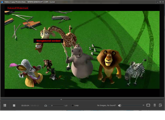Adjust the playback speed slider handle

pos(52,106)
